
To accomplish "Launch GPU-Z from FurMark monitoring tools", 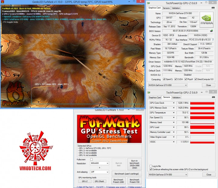I will (x=85, y=181).
